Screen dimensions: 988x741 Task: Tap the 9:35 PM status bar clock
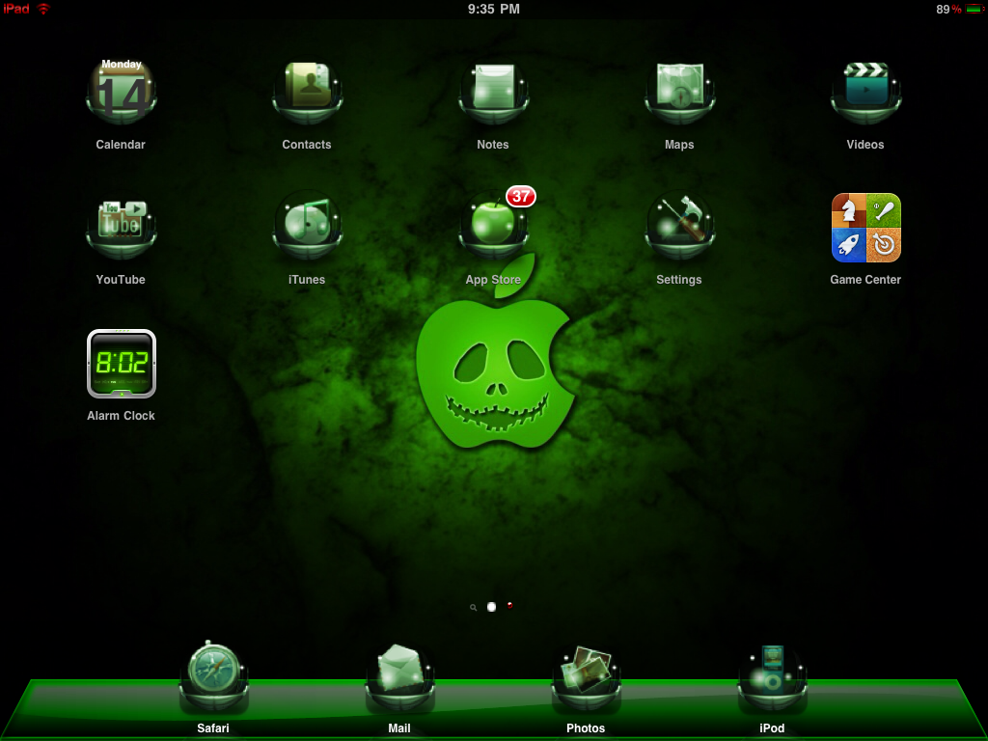tap(494, 9)
